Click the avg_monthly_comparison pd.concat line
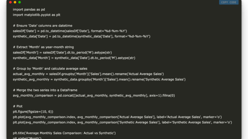Image resolution: width=248 pixels, height=139 pixels. [x=94, y=96]
